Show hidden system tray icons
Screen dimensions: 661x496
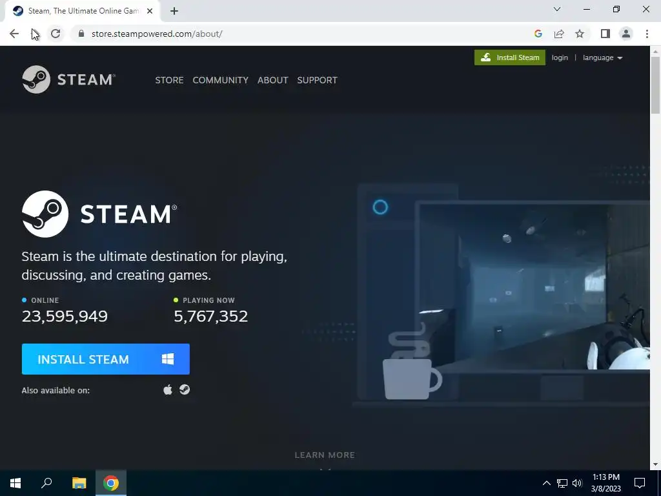coord(546,483)
